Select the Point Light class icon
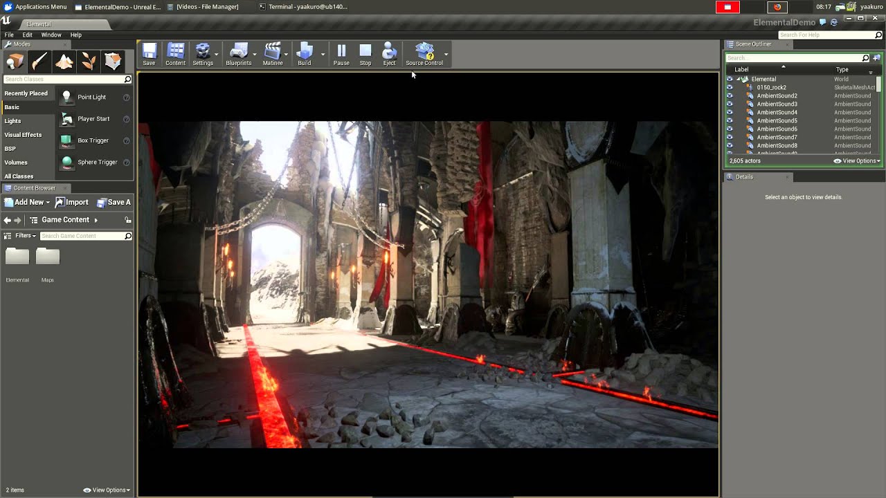This screenshot has width=886, height=498. coord(66,97)
